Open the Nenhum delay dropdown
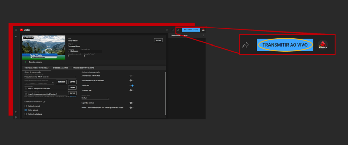Viewport: 348px width, 145px height. (95, 98)
